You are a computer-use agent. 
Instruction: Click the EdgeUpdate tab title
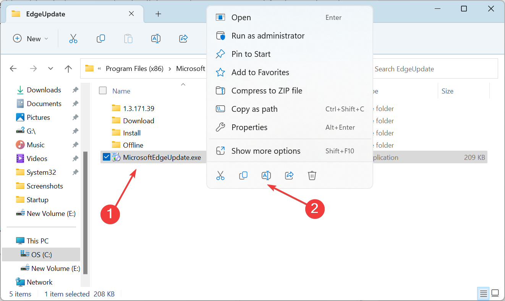[x=45, y=14]
